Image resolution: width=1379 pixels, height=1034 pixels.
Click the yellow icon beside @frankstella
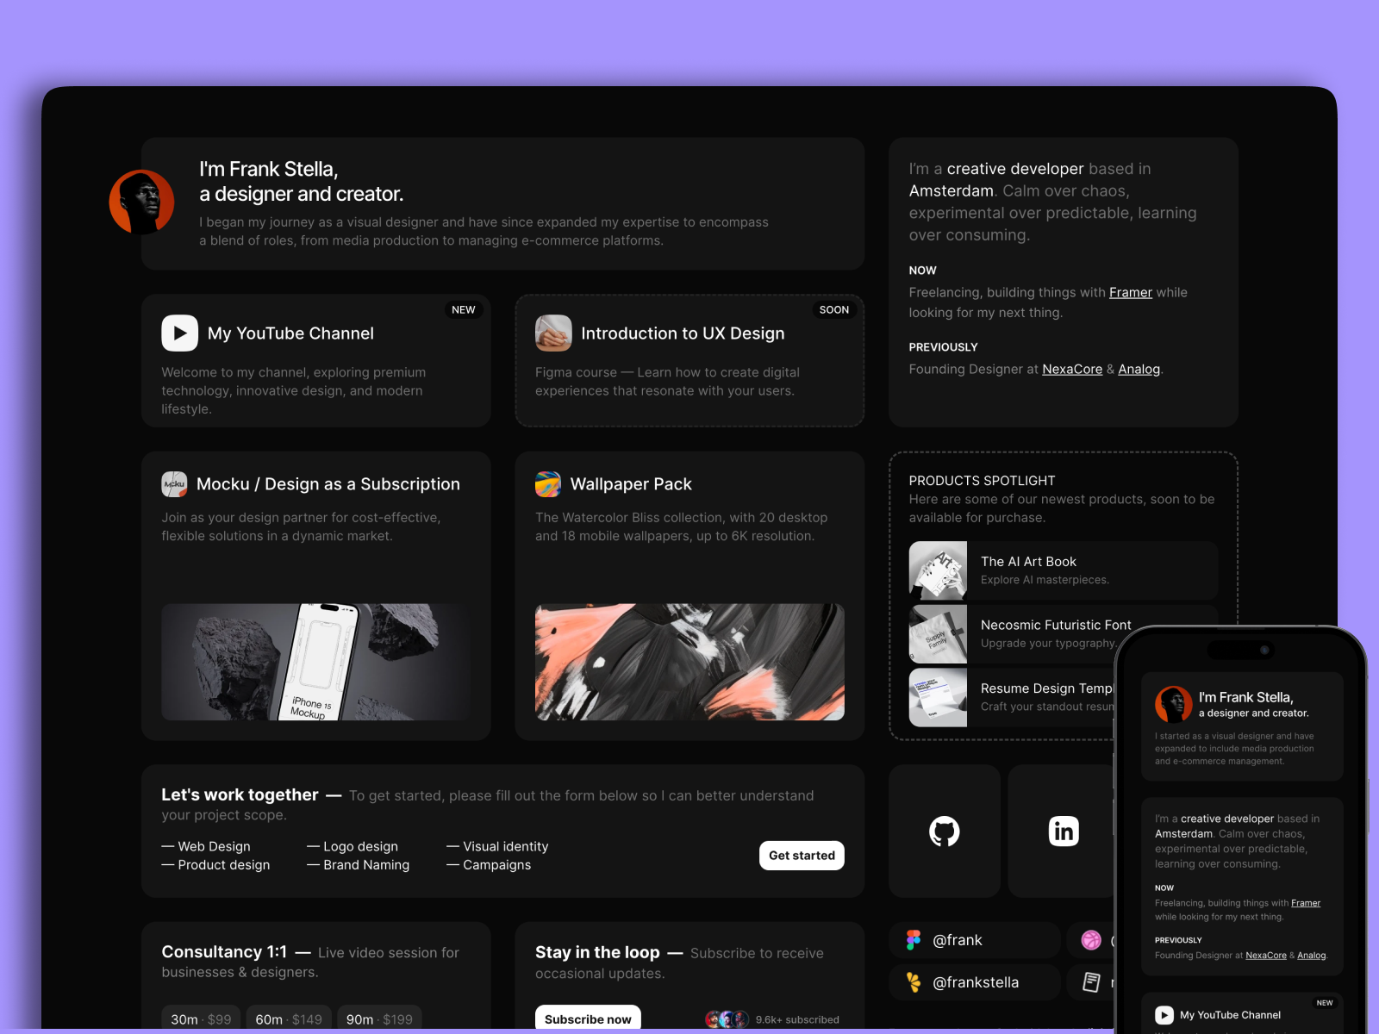[x=914, y=982]
